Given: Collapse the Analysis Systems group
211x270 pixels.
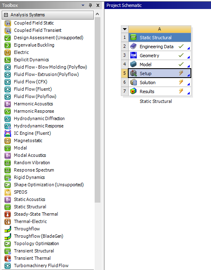Looking at the screenshot, I should [6, 15].
